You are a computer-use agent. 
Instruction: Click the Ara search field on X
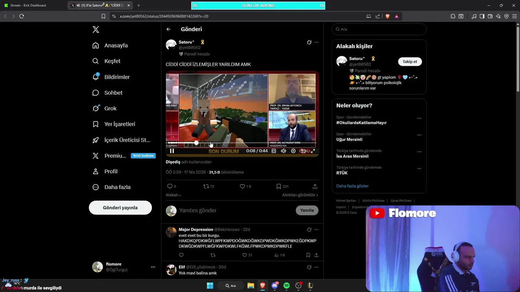pyautogui.click(x=379, y=29)
